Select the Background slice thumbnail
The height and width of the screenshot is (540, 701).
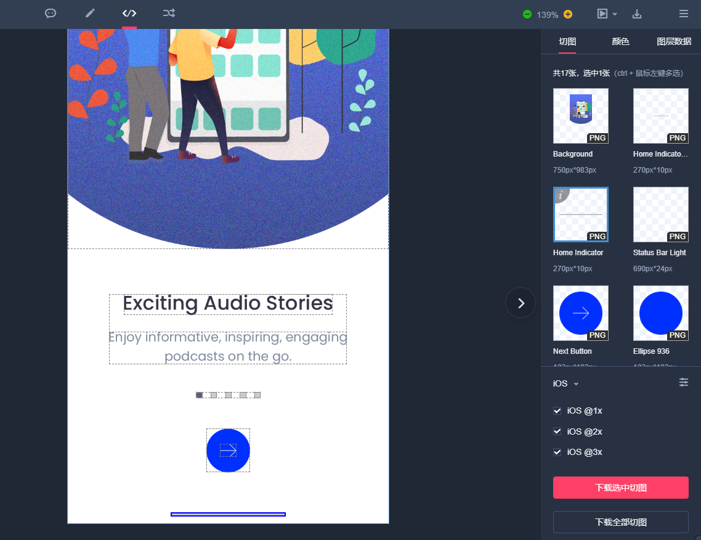(x=580, y=116)
